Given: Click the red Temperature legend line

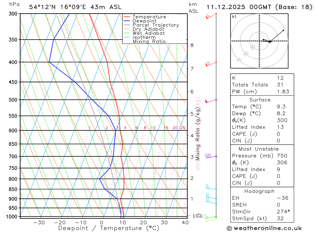Looking at the screenshot, I should [127, 17].
